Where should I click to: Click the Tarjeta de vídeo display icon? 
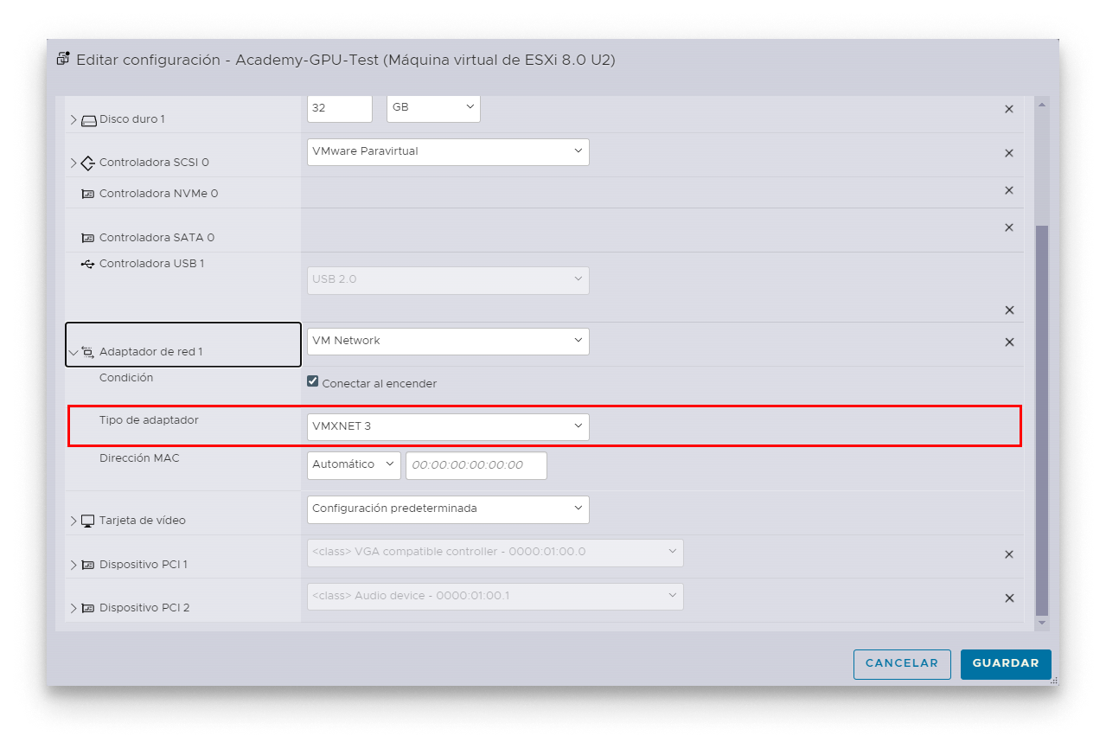(87, 520)
